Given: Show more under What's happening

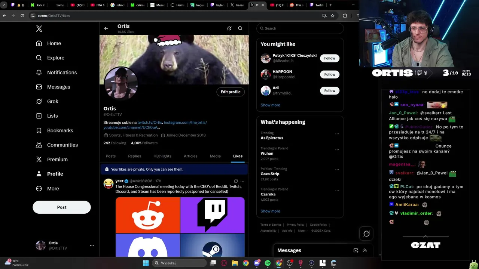Looking at the screenshot, I should pos(270,211).
